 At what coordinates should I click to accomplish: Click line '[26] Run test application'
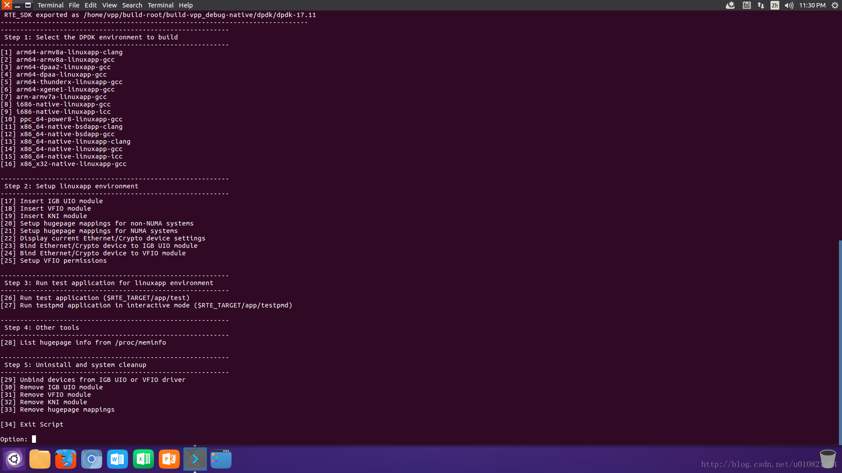(95, 298)
